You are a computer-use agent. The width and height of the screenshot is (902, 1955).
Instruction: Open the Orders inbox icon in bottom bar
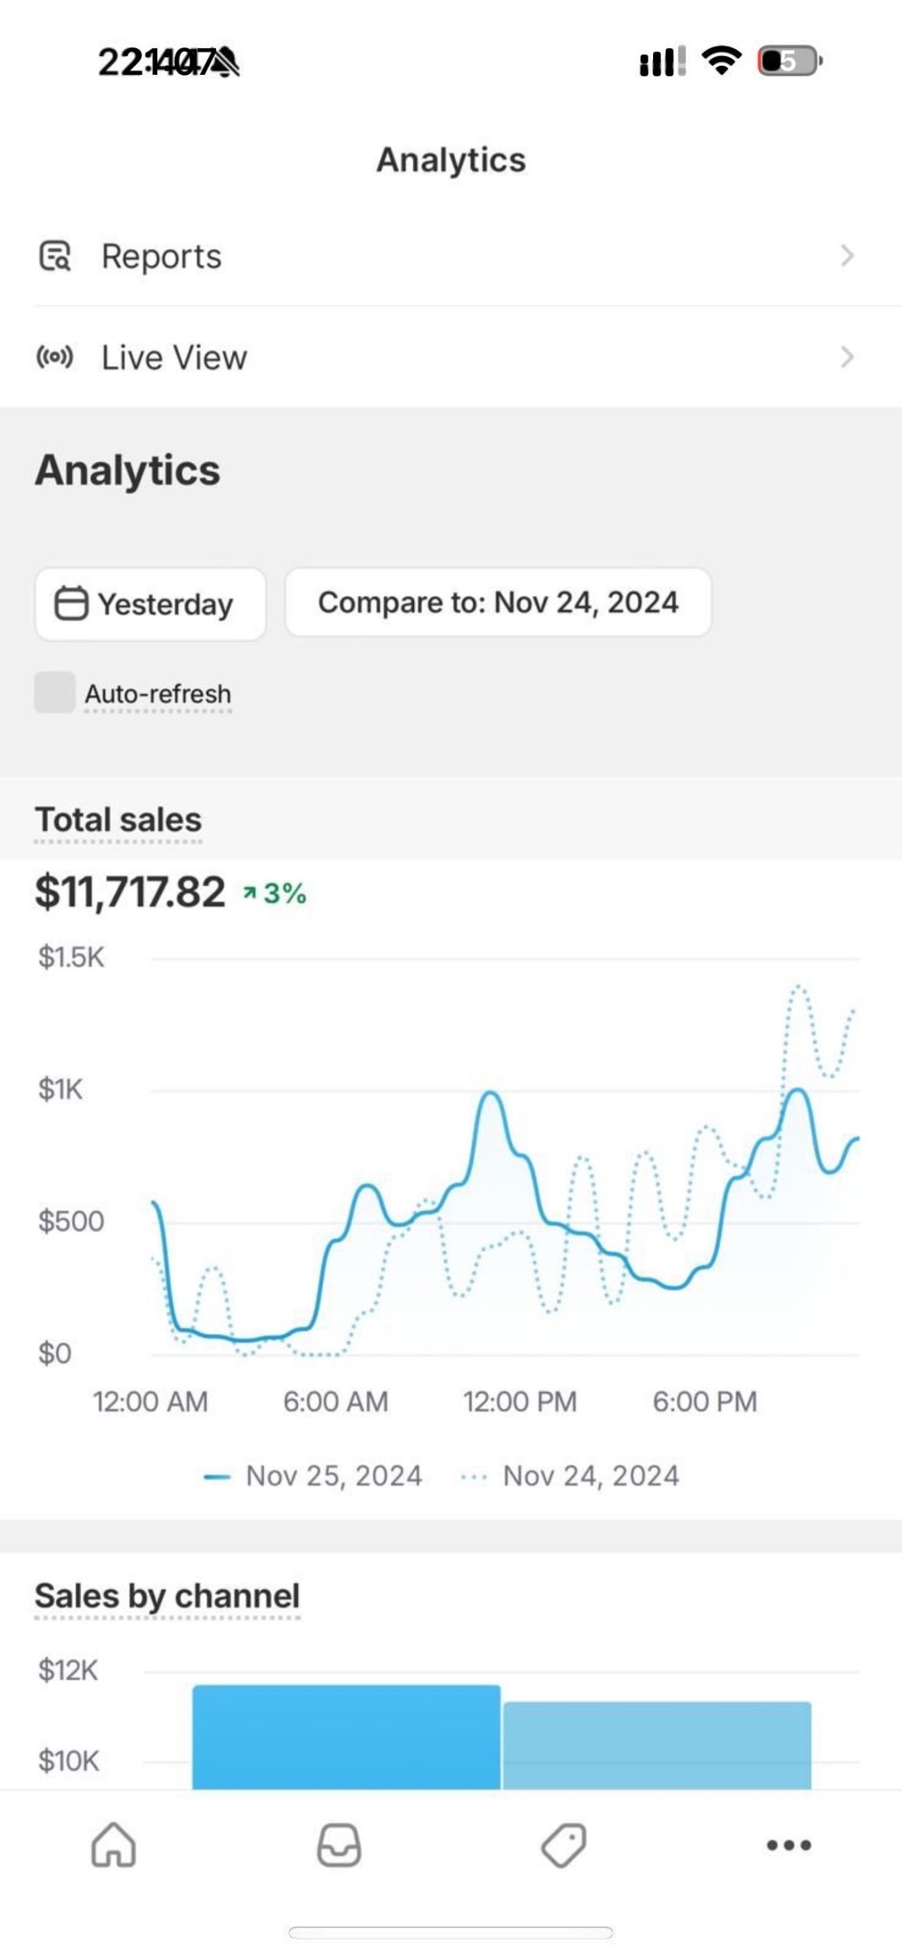[339, 1844]
